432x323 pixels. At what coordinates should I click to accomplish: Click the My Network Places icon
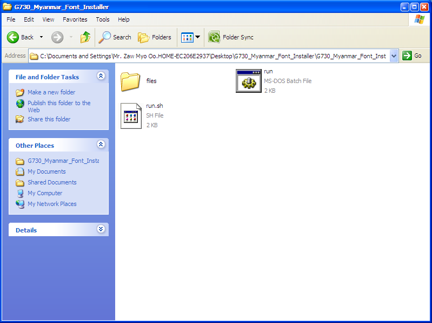pos(20,204)
